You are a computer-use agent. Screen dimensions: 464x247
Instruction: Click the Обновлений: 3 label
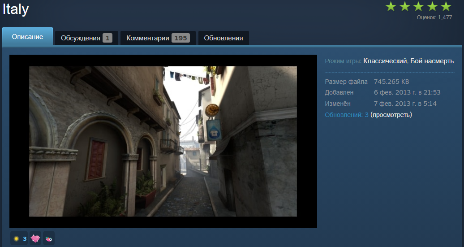click(347, 115)
